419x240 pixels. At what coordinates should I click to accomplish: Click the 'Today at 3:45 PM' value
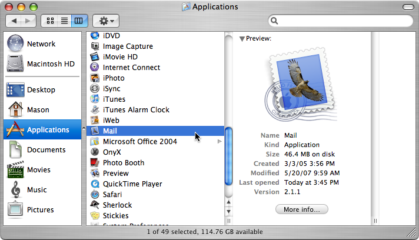point(311,182)
